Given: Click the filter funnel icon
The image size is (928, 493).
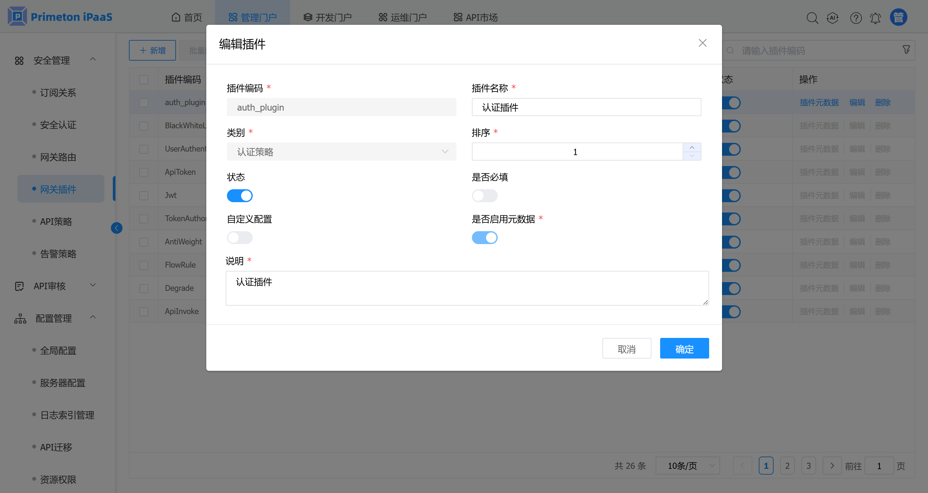Looking at the screenshot, I should [x=906, y=50].
